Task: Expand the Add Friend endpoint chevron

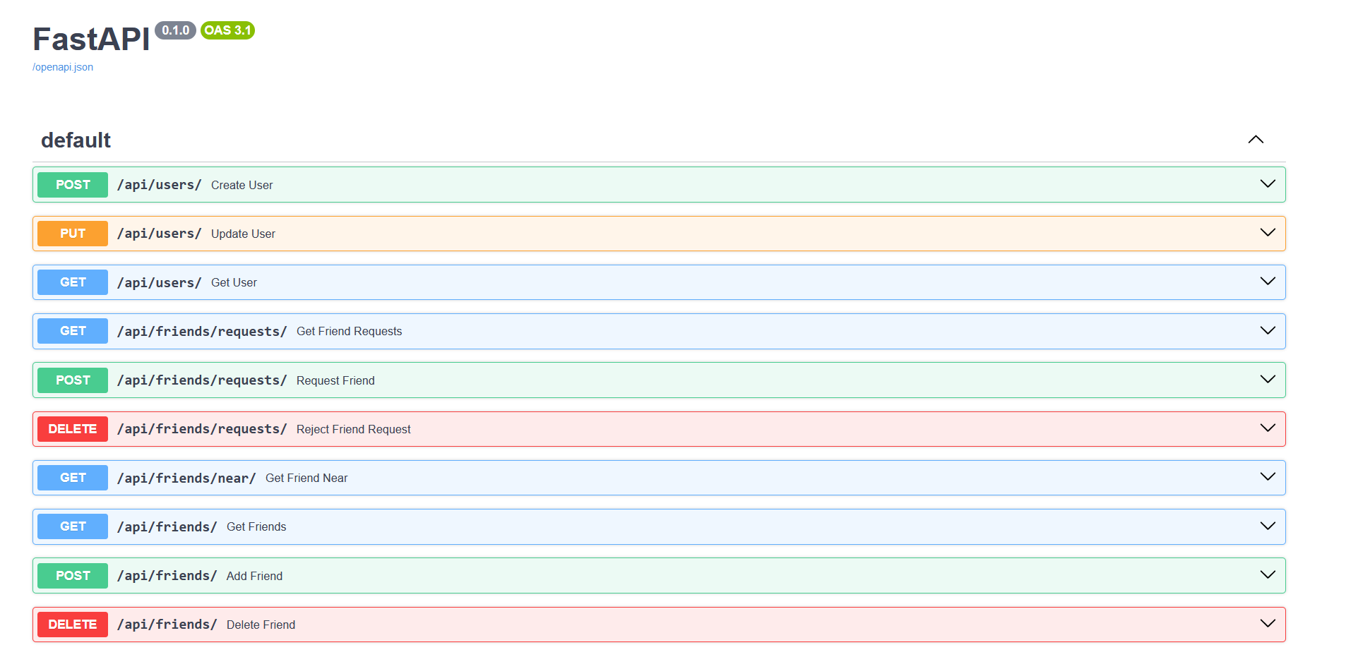Action: tap(1268, 575)
